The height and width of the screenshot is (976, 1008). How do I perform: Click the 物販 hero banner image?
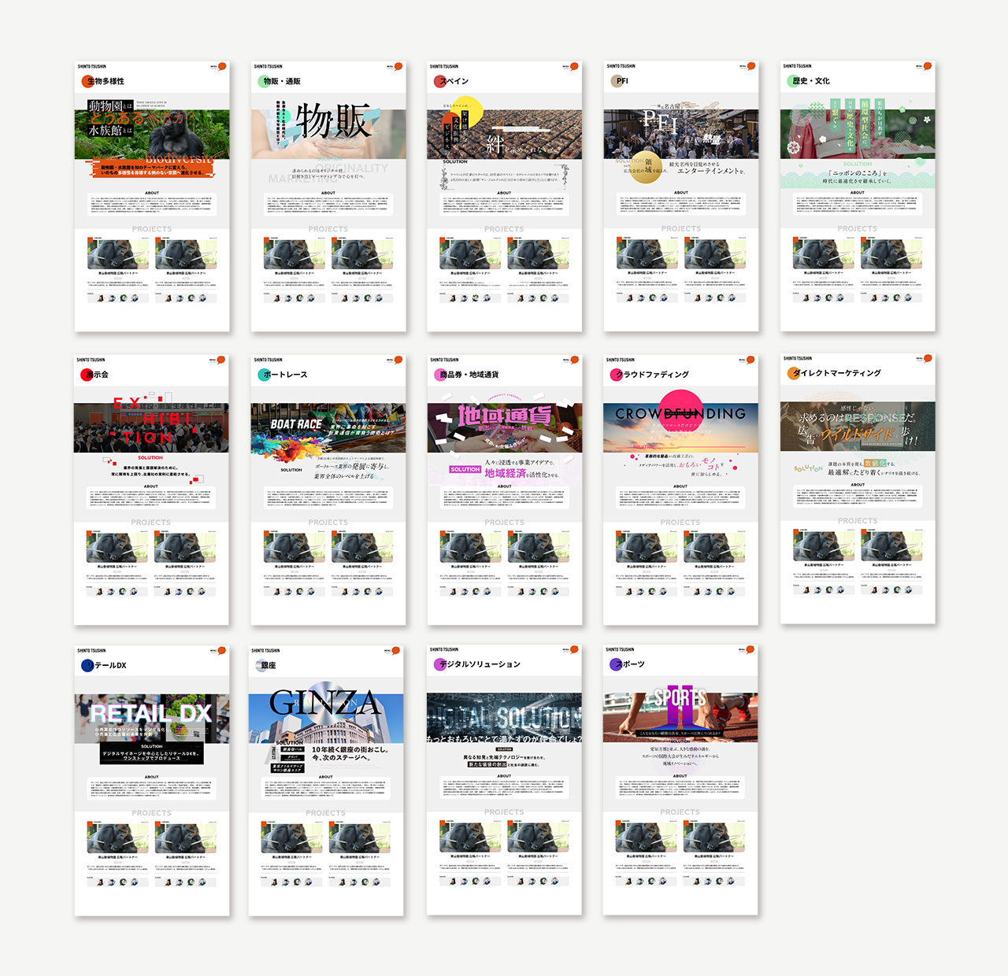click(328, 134)
